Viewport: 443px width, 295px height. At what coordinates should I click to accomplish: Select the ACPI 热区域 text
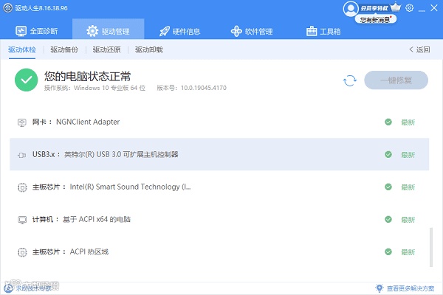pos(89,251)
